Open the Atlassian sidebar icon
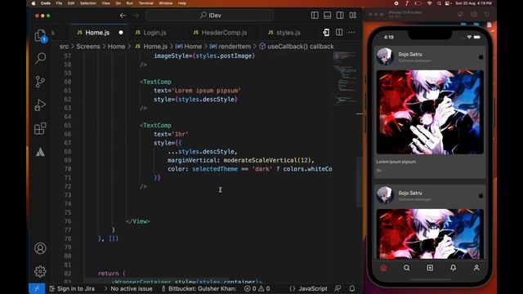Image resolution: width=523 pixels, height=294 pixels. (40, 152)
